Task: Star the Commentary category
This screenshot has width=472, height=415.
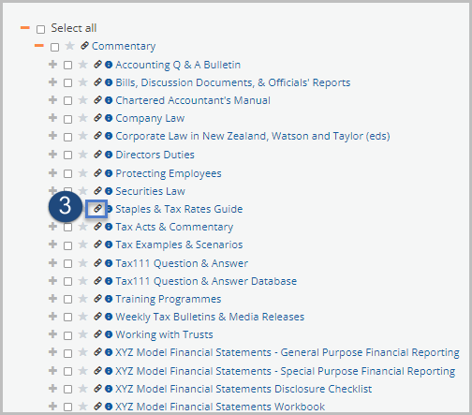Action: (x=70, y=46)
